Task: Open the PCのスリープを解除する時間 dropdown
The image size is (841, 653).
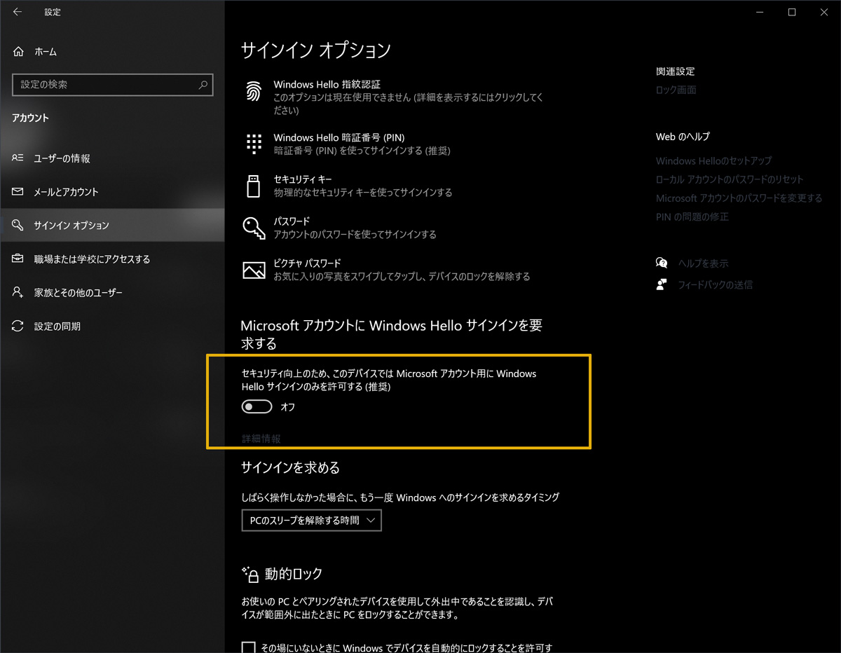Action: tap(312, 521)
